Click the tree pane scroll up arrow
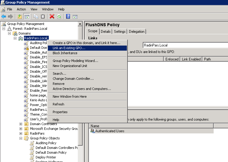 [80, 24]
